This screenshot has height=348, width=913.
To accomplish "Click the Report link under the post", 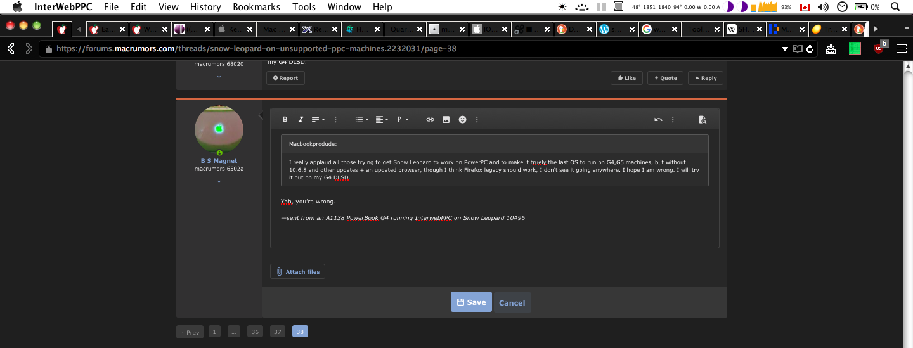I will coord(285,78).
